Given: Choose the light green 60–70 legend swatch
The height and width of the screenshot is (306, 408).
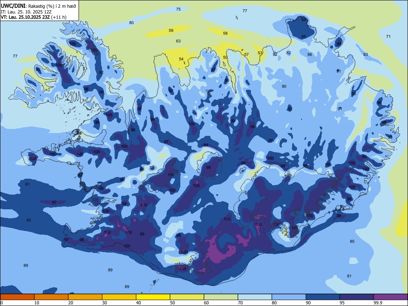Looking at the screenshot, I should 221,297.
